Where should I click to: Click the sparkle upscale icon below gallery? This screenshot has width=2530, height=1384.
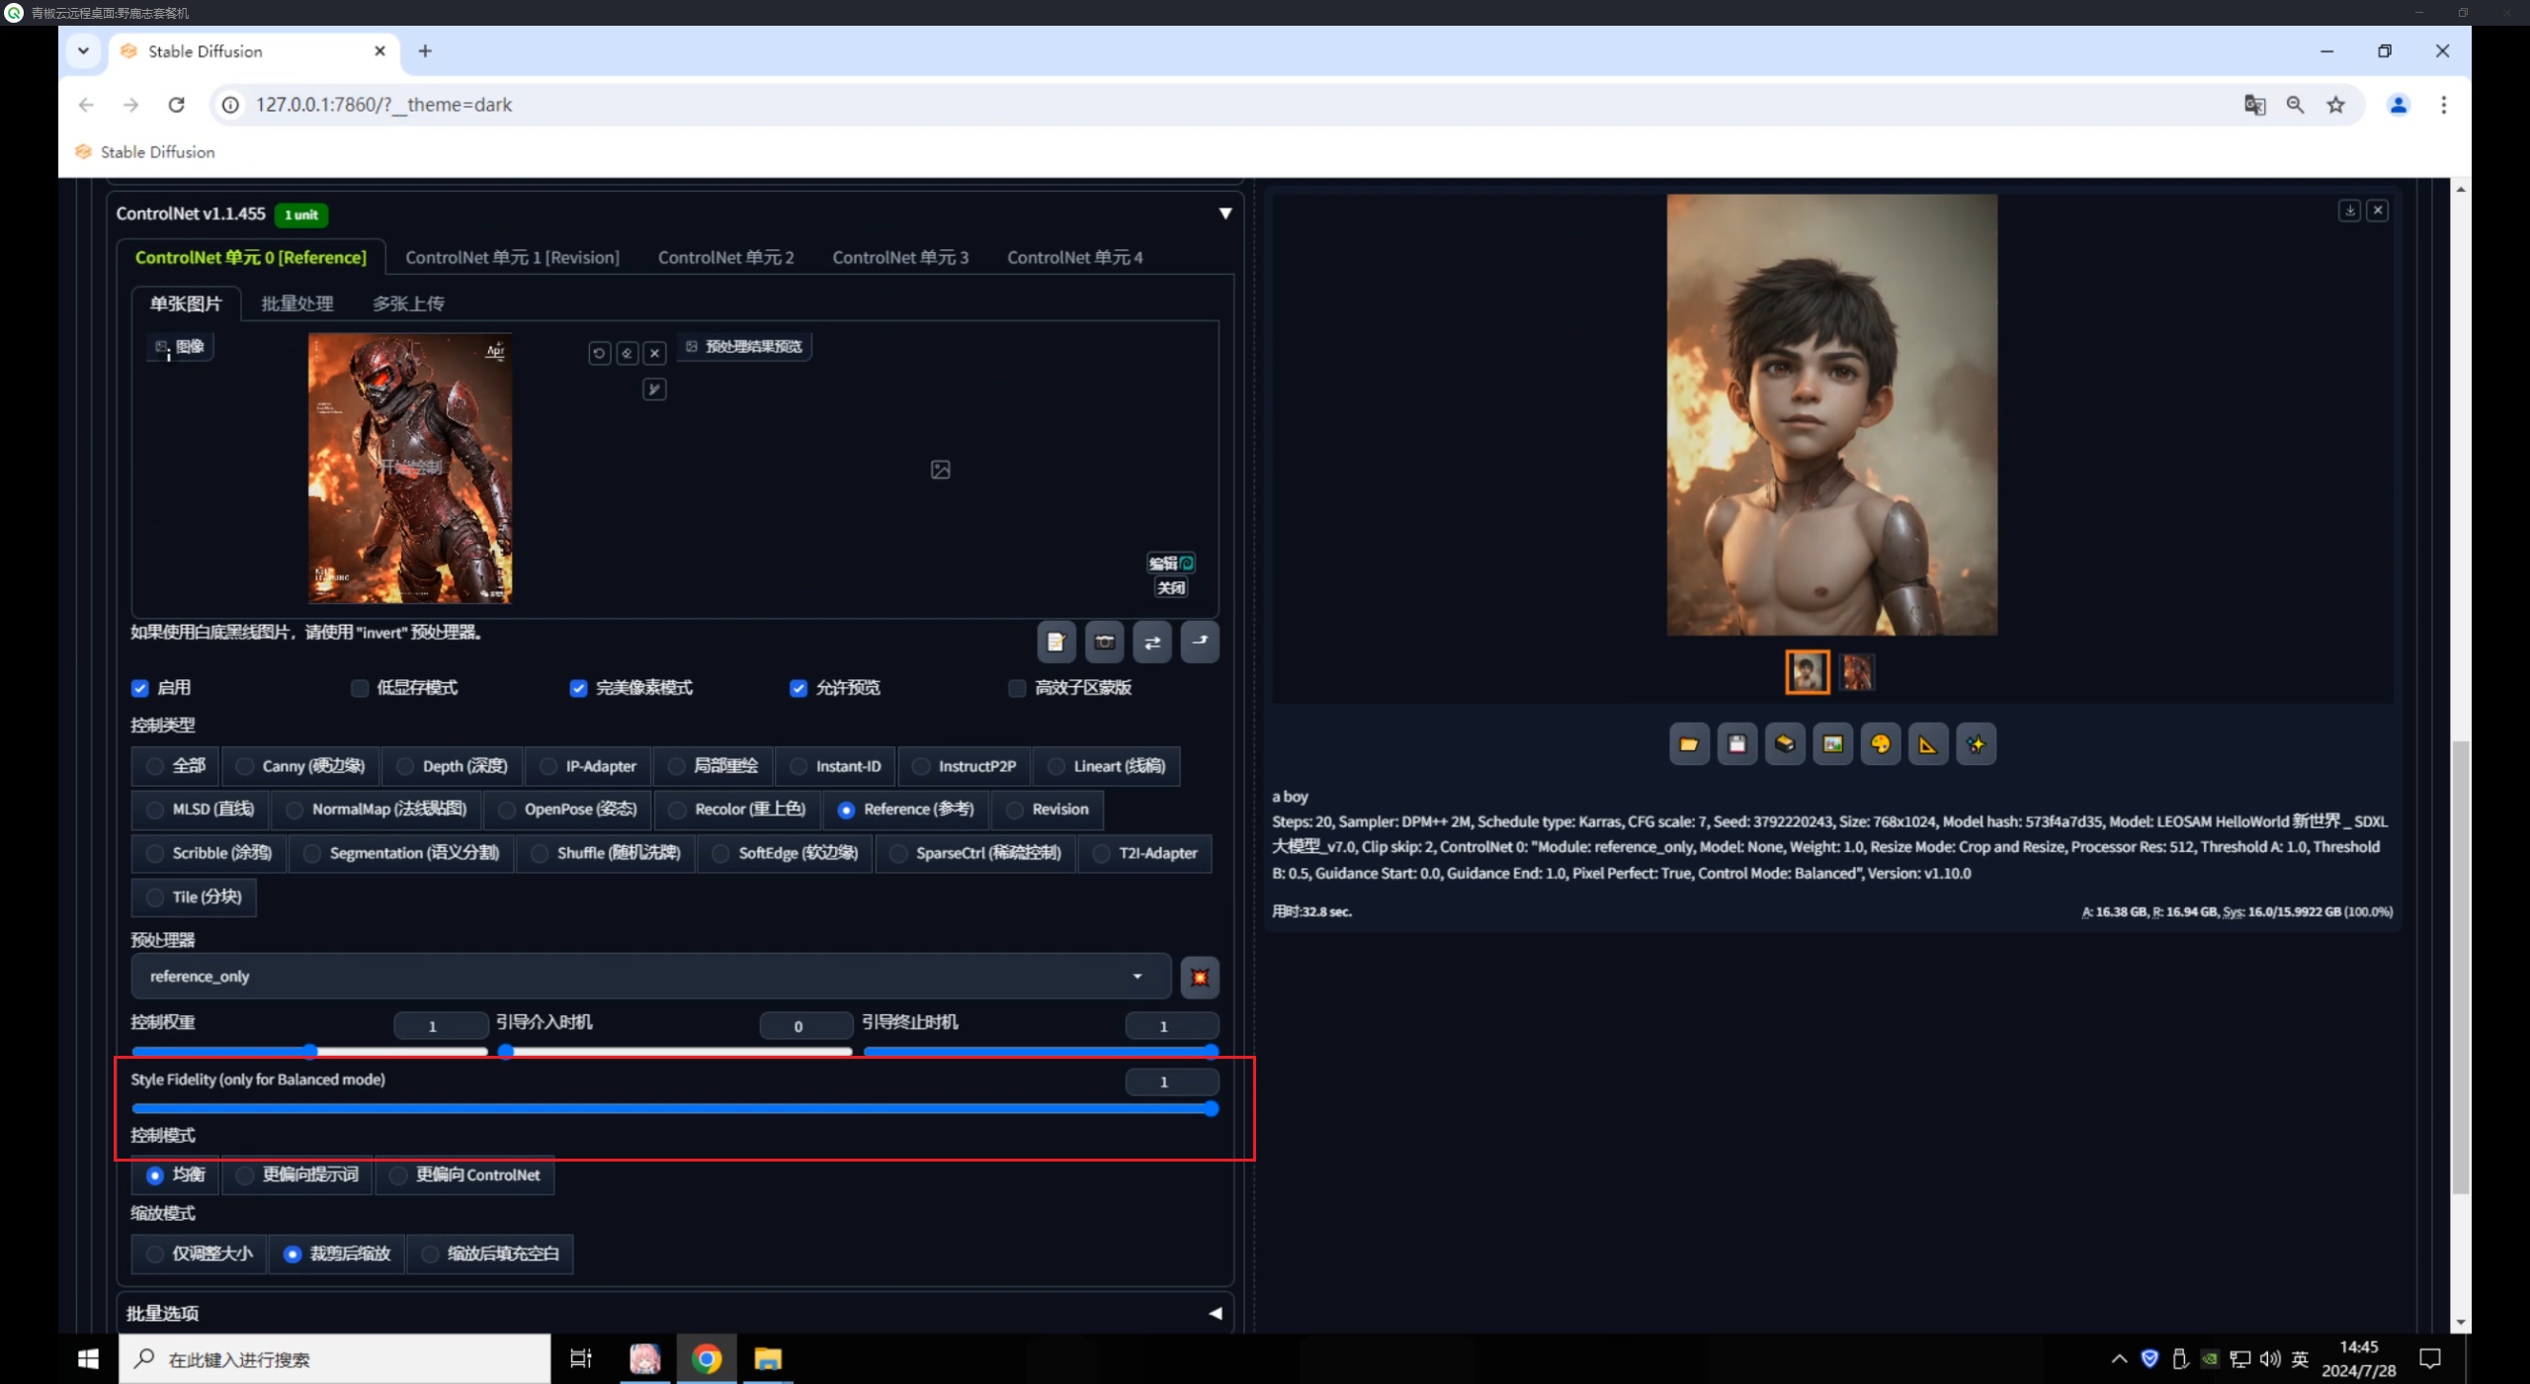tap(1977, 744)
